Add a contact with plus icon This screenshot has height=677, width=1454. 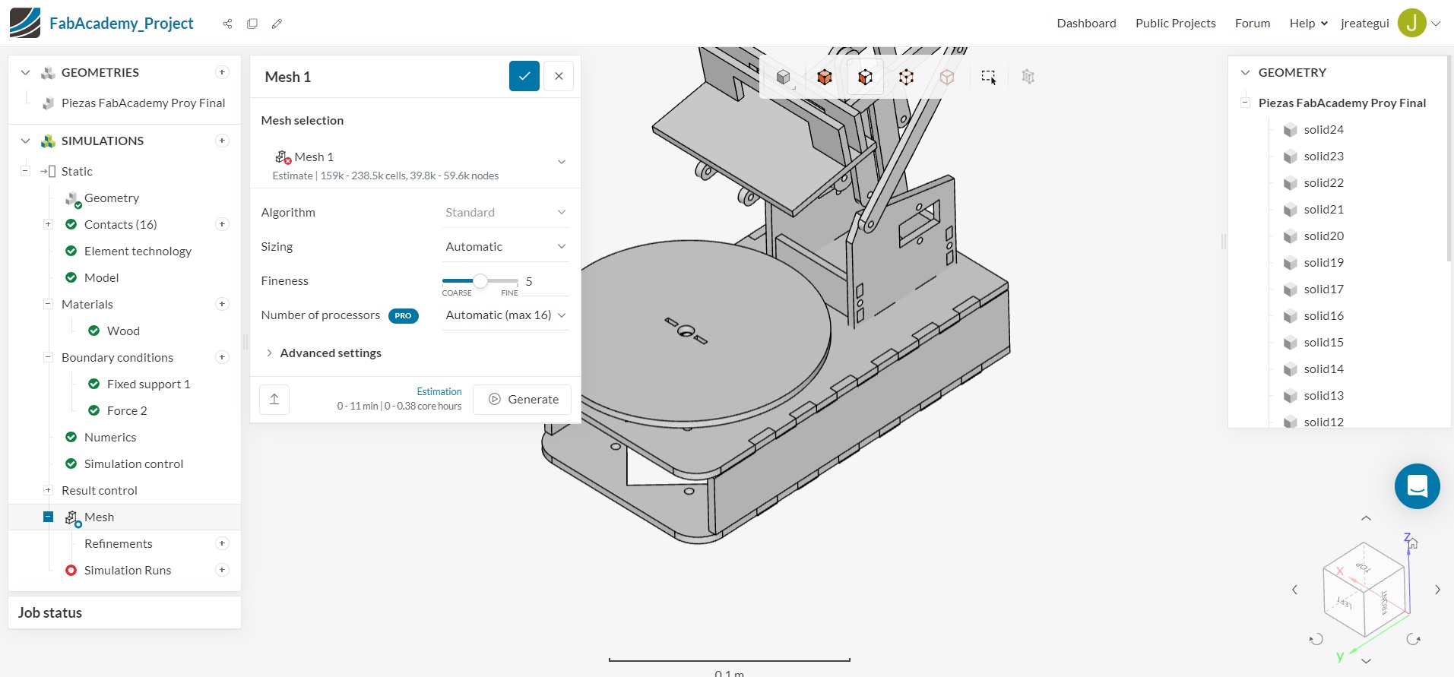(x=222, y=224)
